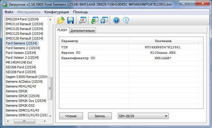Viewport: 212px width, 128px height.
Task: Select Siemens SIMK31/41/43 without J2534 suffix
Action: click(23, 110)
